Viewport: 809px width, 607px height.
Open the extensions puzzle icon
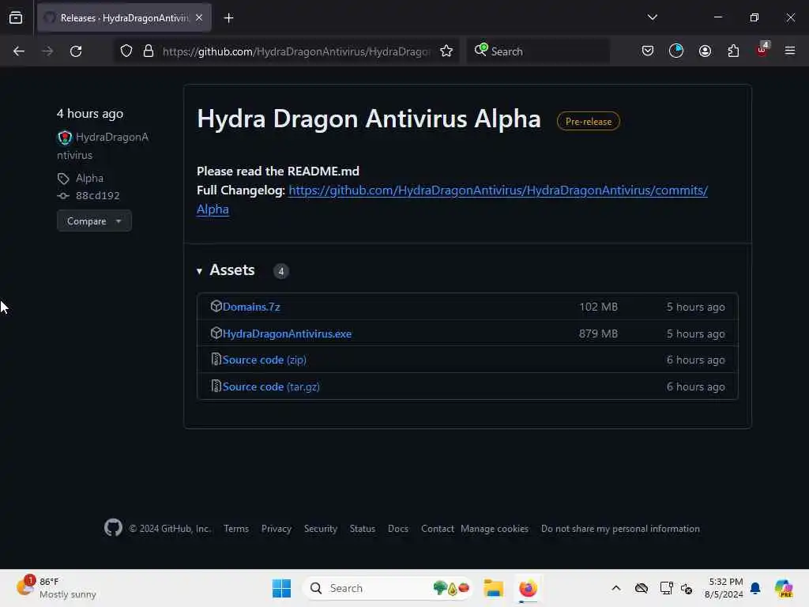click(x=733, y=51)
